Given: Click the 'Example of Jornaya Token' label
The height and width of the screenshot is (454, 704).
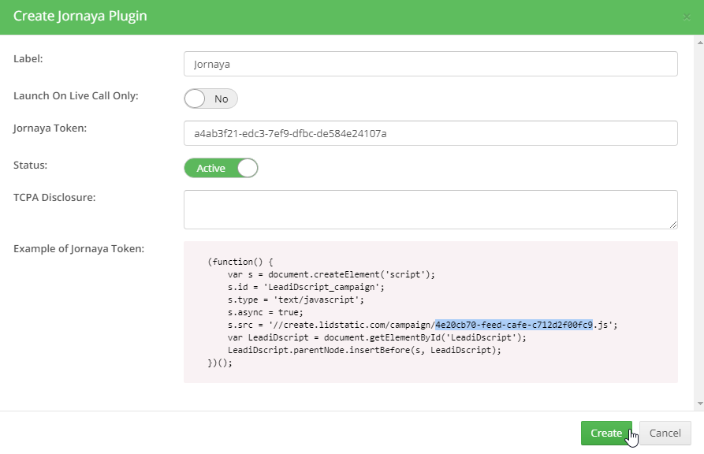Looking at the screenshot, I should click(79, 248).
